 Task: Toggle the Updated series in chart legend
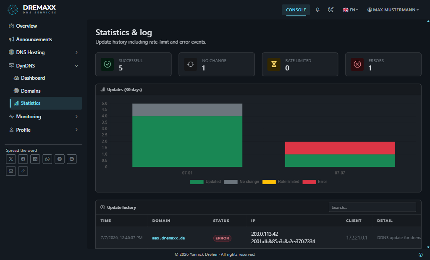tap(205, 182)
